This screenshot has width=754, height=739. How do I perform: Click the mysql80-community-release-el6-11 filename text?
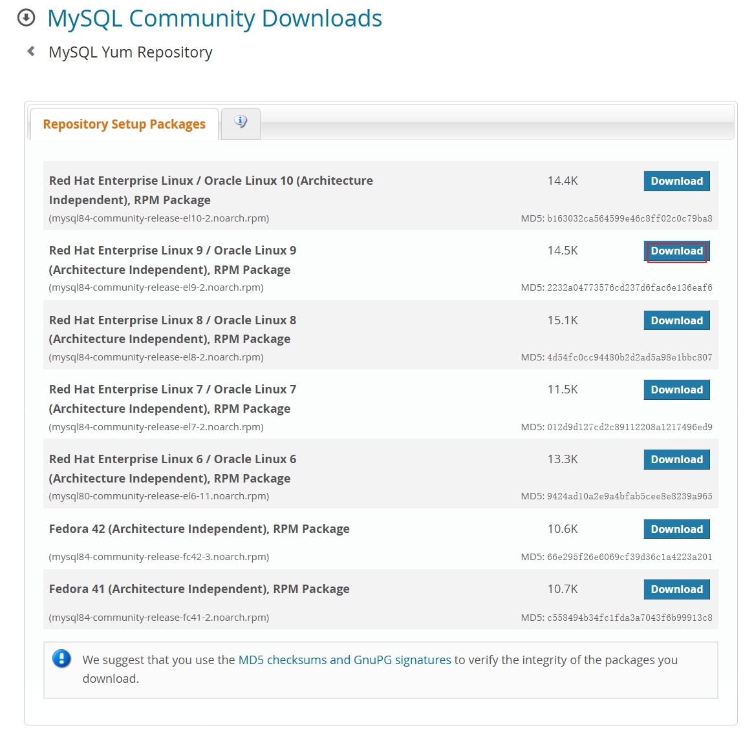159,496
